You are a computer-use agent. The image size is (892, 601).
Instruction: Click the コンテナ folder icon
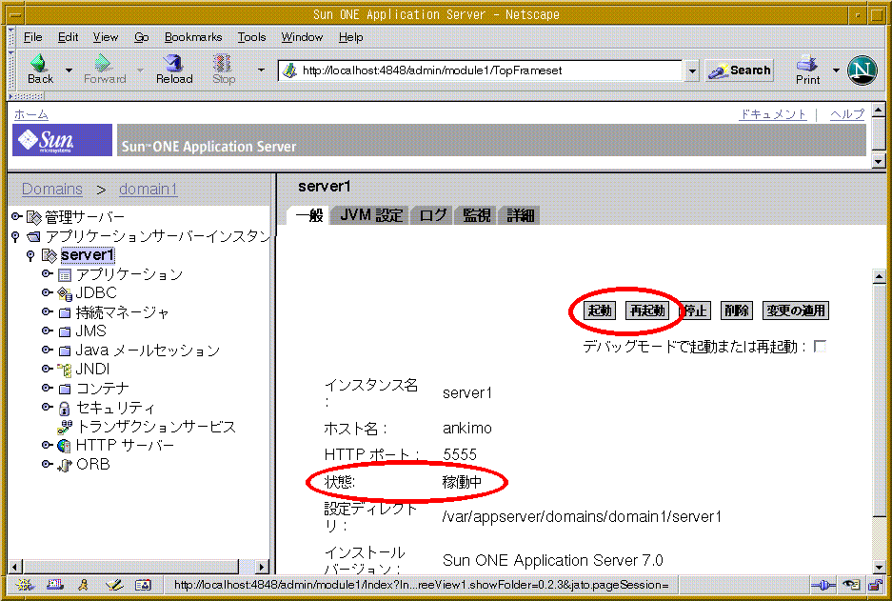tap(65, 390)
